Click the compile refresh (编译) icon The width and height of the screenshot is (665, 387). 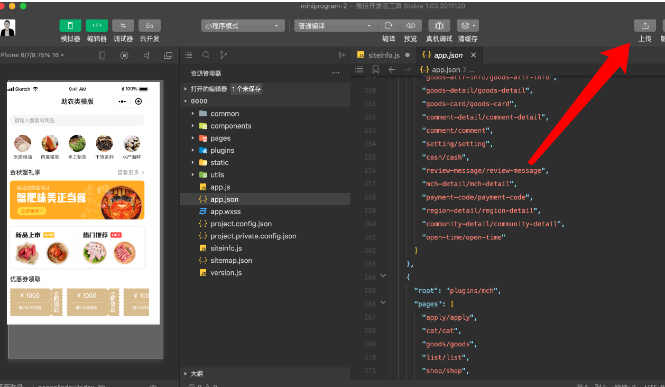pyautogui.click(x=389, y=26)
